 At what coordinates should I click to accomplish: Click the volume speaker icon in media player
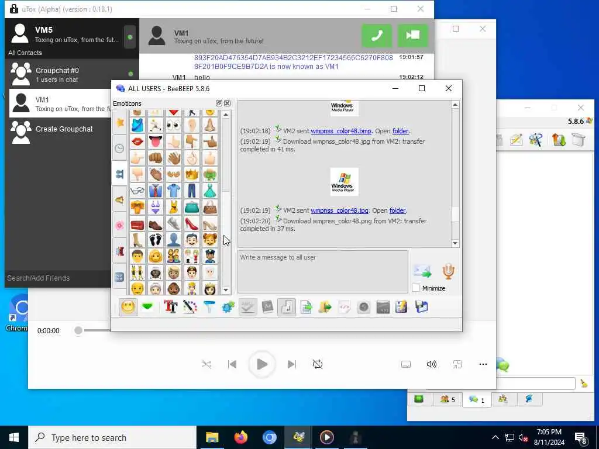pyautogui.click(x=431, y=364)
